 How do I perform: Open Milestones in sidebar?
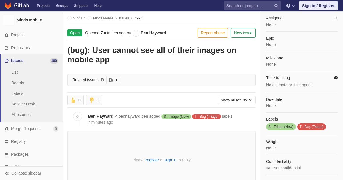pyautogui.click(x=21, y=115)
